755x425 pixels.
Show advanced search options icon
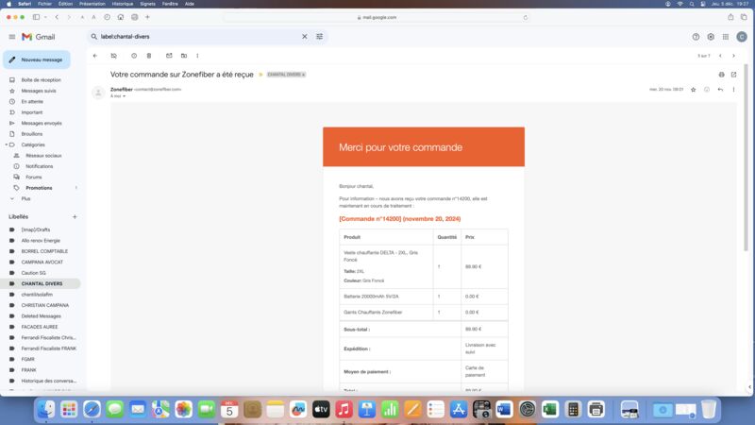319,37
